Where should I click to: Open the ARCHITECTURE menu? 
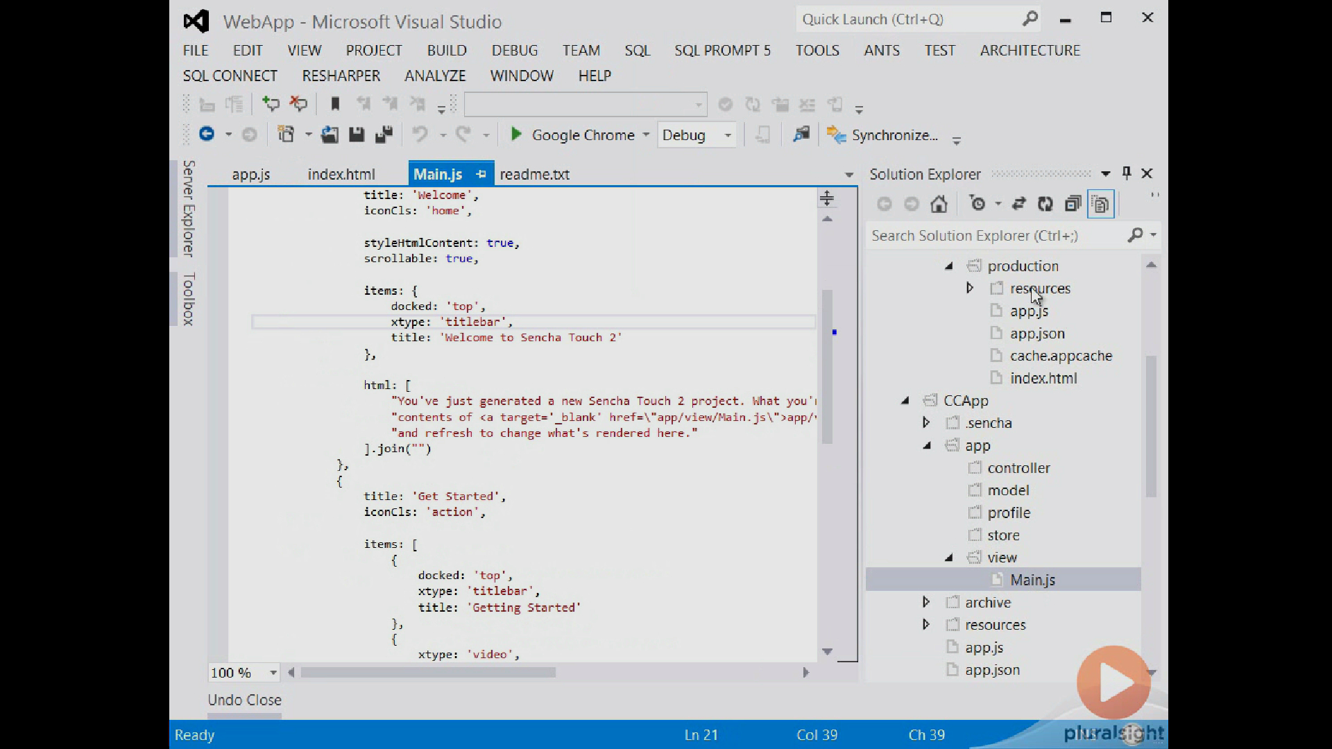click(x=1030, y=51)
